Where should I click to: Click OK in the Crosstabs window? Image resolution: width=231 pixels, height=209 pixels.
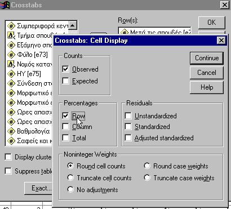211,23
